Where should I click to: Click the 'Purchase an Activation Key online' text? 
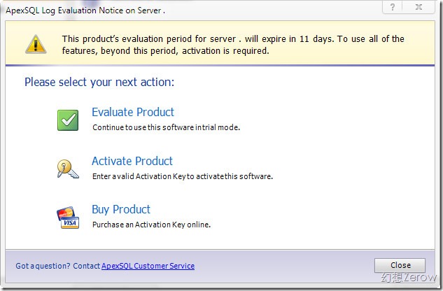point(151,225)
